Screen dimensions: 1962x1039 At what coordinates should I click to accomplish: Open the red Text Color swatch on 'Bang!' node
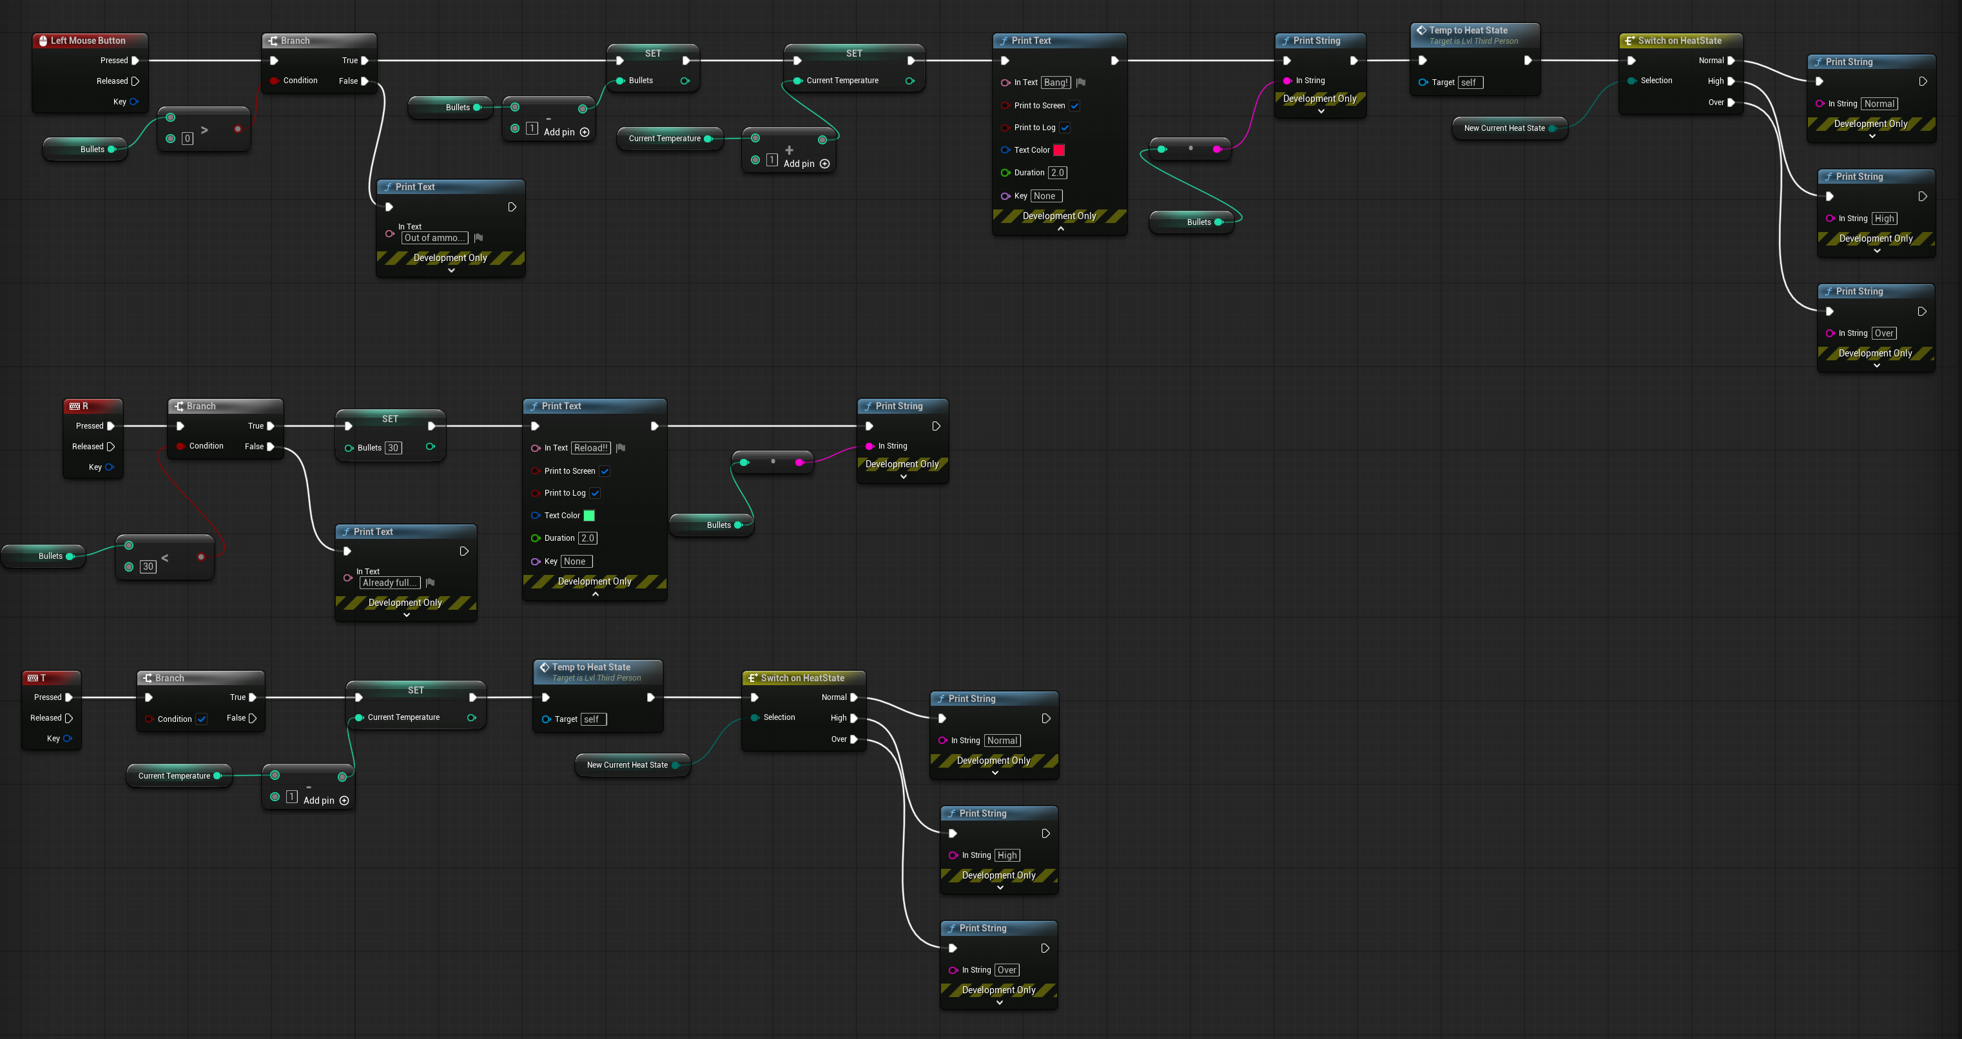1059,150
